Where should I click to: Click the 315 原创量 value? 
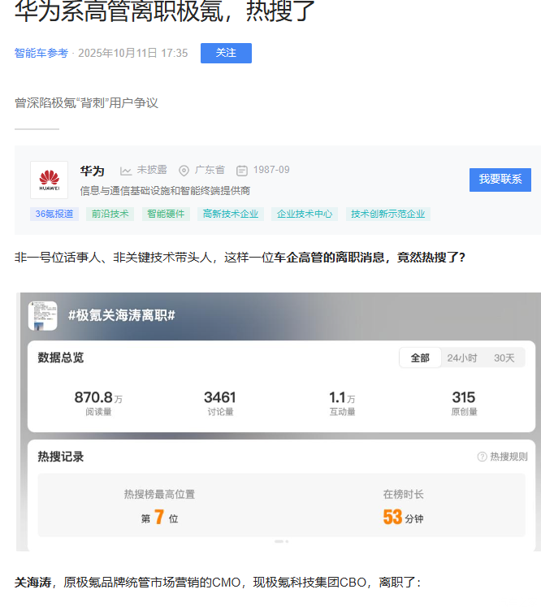tap(464, 398)
